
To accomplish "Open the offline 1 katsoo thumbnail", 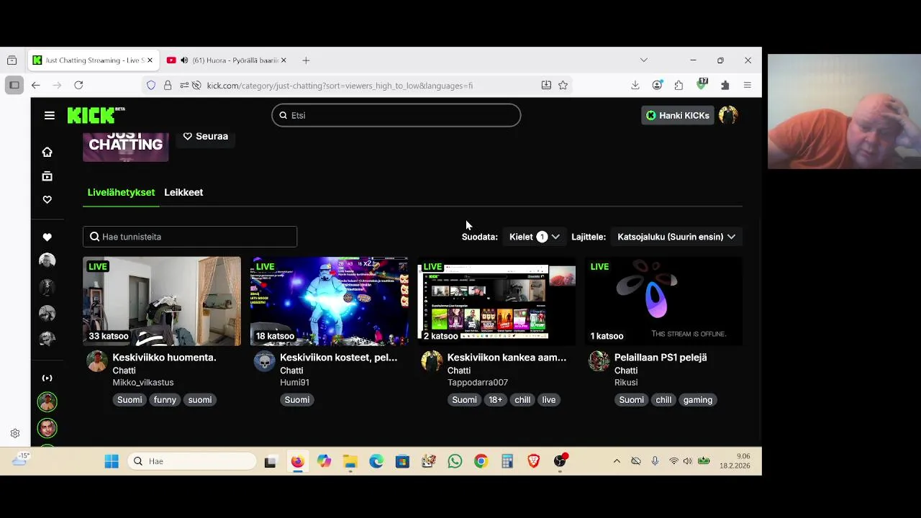I will coord(664,301).
